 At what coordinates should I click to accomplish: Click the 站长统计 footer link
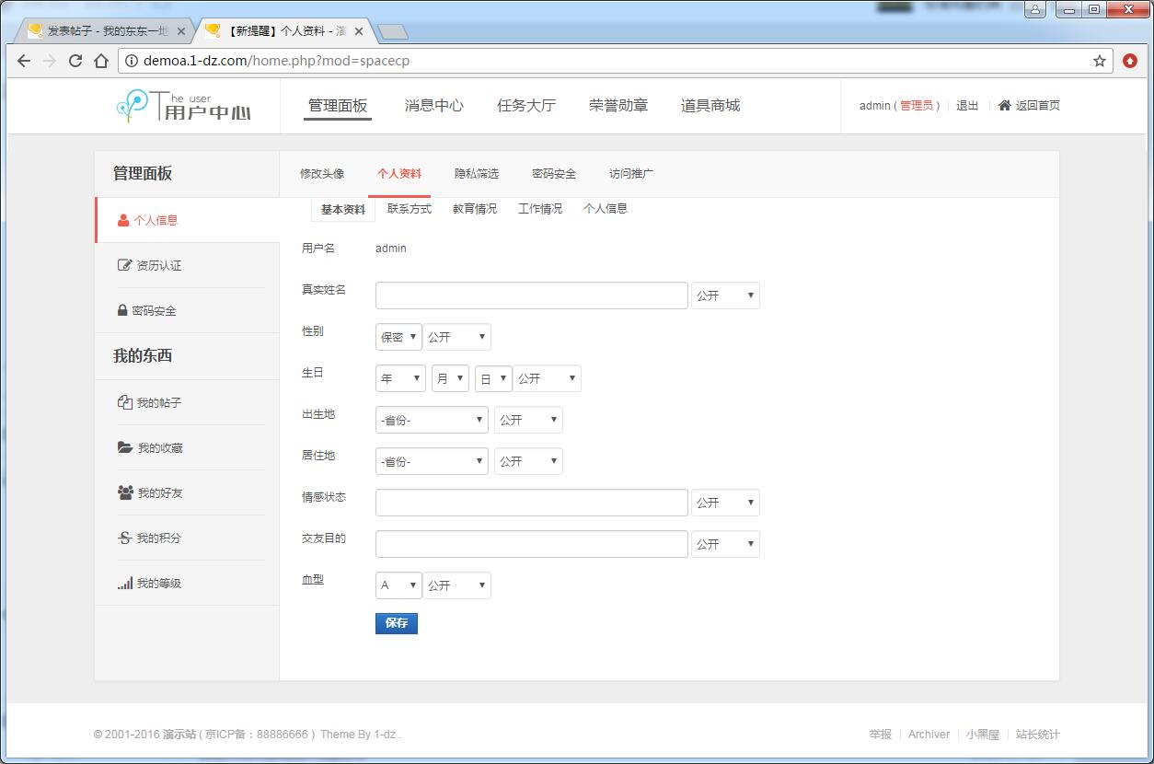pyautogui.click(x=1038, y=735)
